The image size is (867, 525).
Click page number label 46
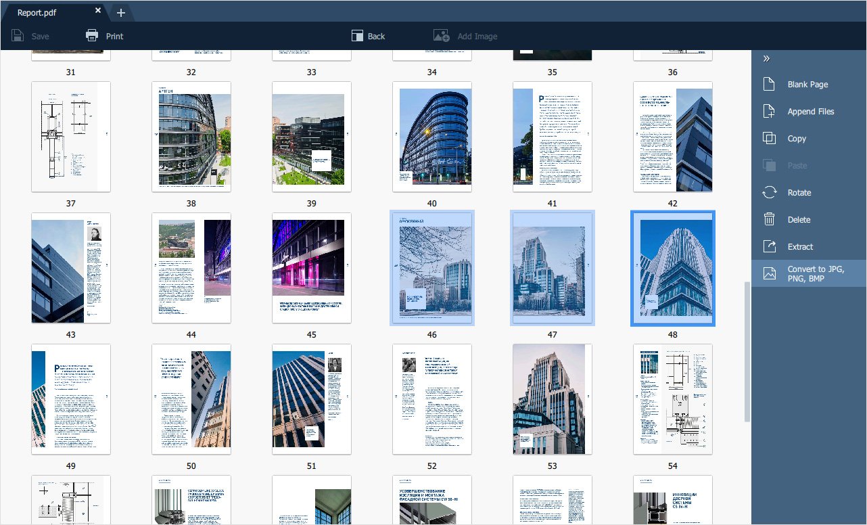(432, 335)
